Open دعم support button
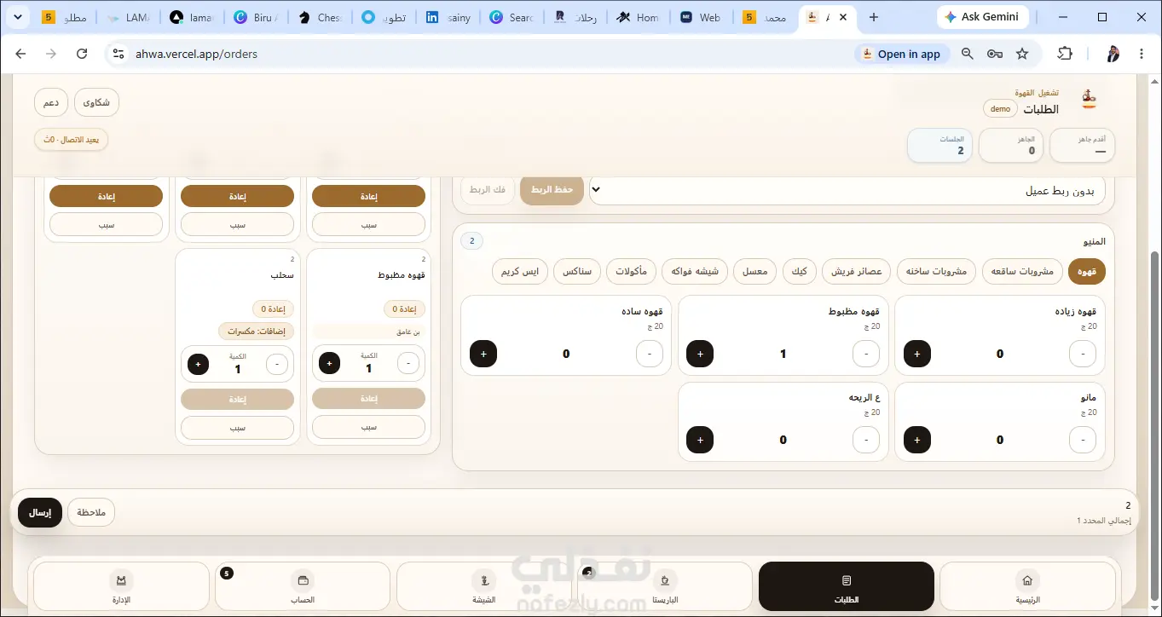The height and width of the screenshot is (617, 1162). [51, 102]
